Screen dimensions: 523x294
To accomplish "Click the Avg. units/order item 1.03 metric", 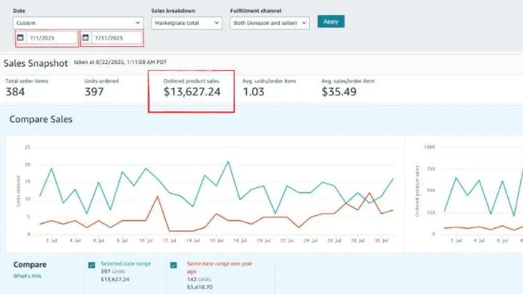I will pyautogui.click(x=254, y=92).
